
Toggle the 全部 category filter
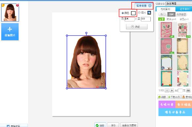click(x=161, y=19)
